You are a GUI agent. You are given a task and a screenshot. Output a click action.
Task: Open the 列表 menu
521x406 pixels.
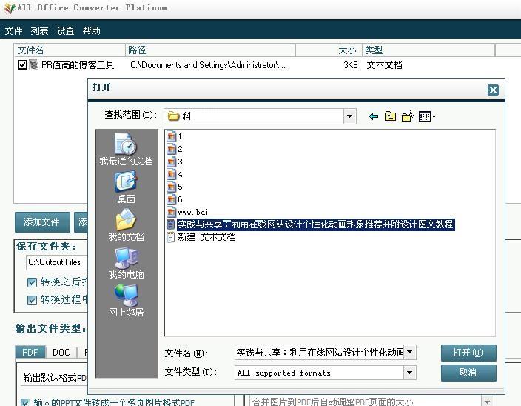[x=39, y=31]
